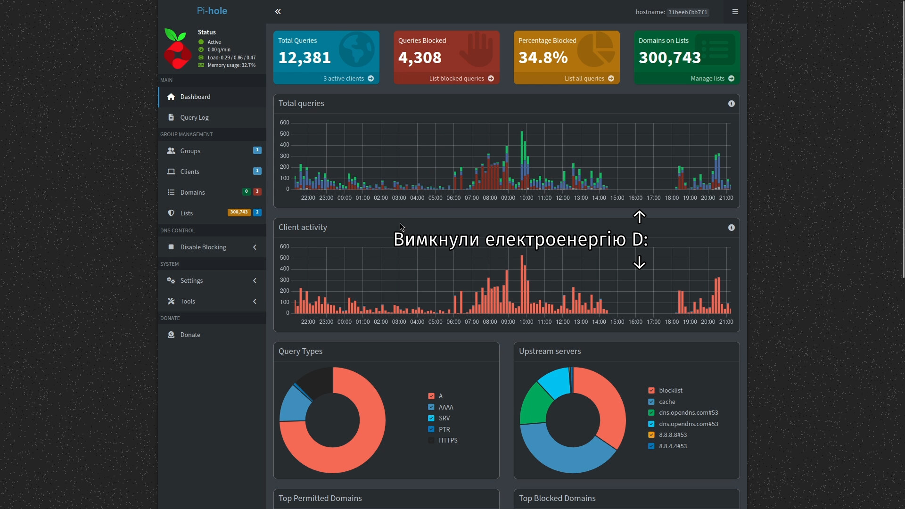This screenshot has height=509, width=905.
Task: Click the Donate icon in sidebar
Action: pyautogui.click(x=171, y=335)
